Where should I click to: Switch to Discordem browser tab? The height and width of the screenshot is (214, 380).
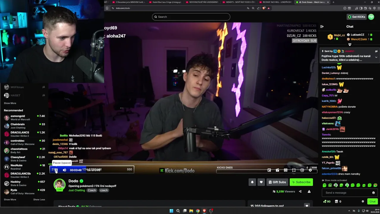129,2
